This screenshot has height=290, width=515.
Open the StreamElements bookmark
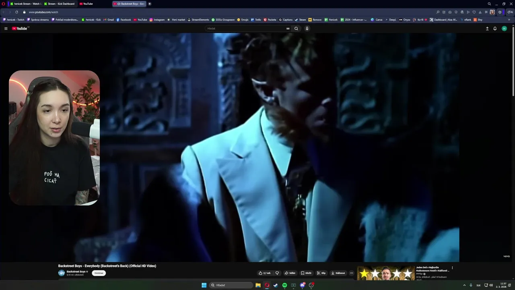[x=198, y=20]
